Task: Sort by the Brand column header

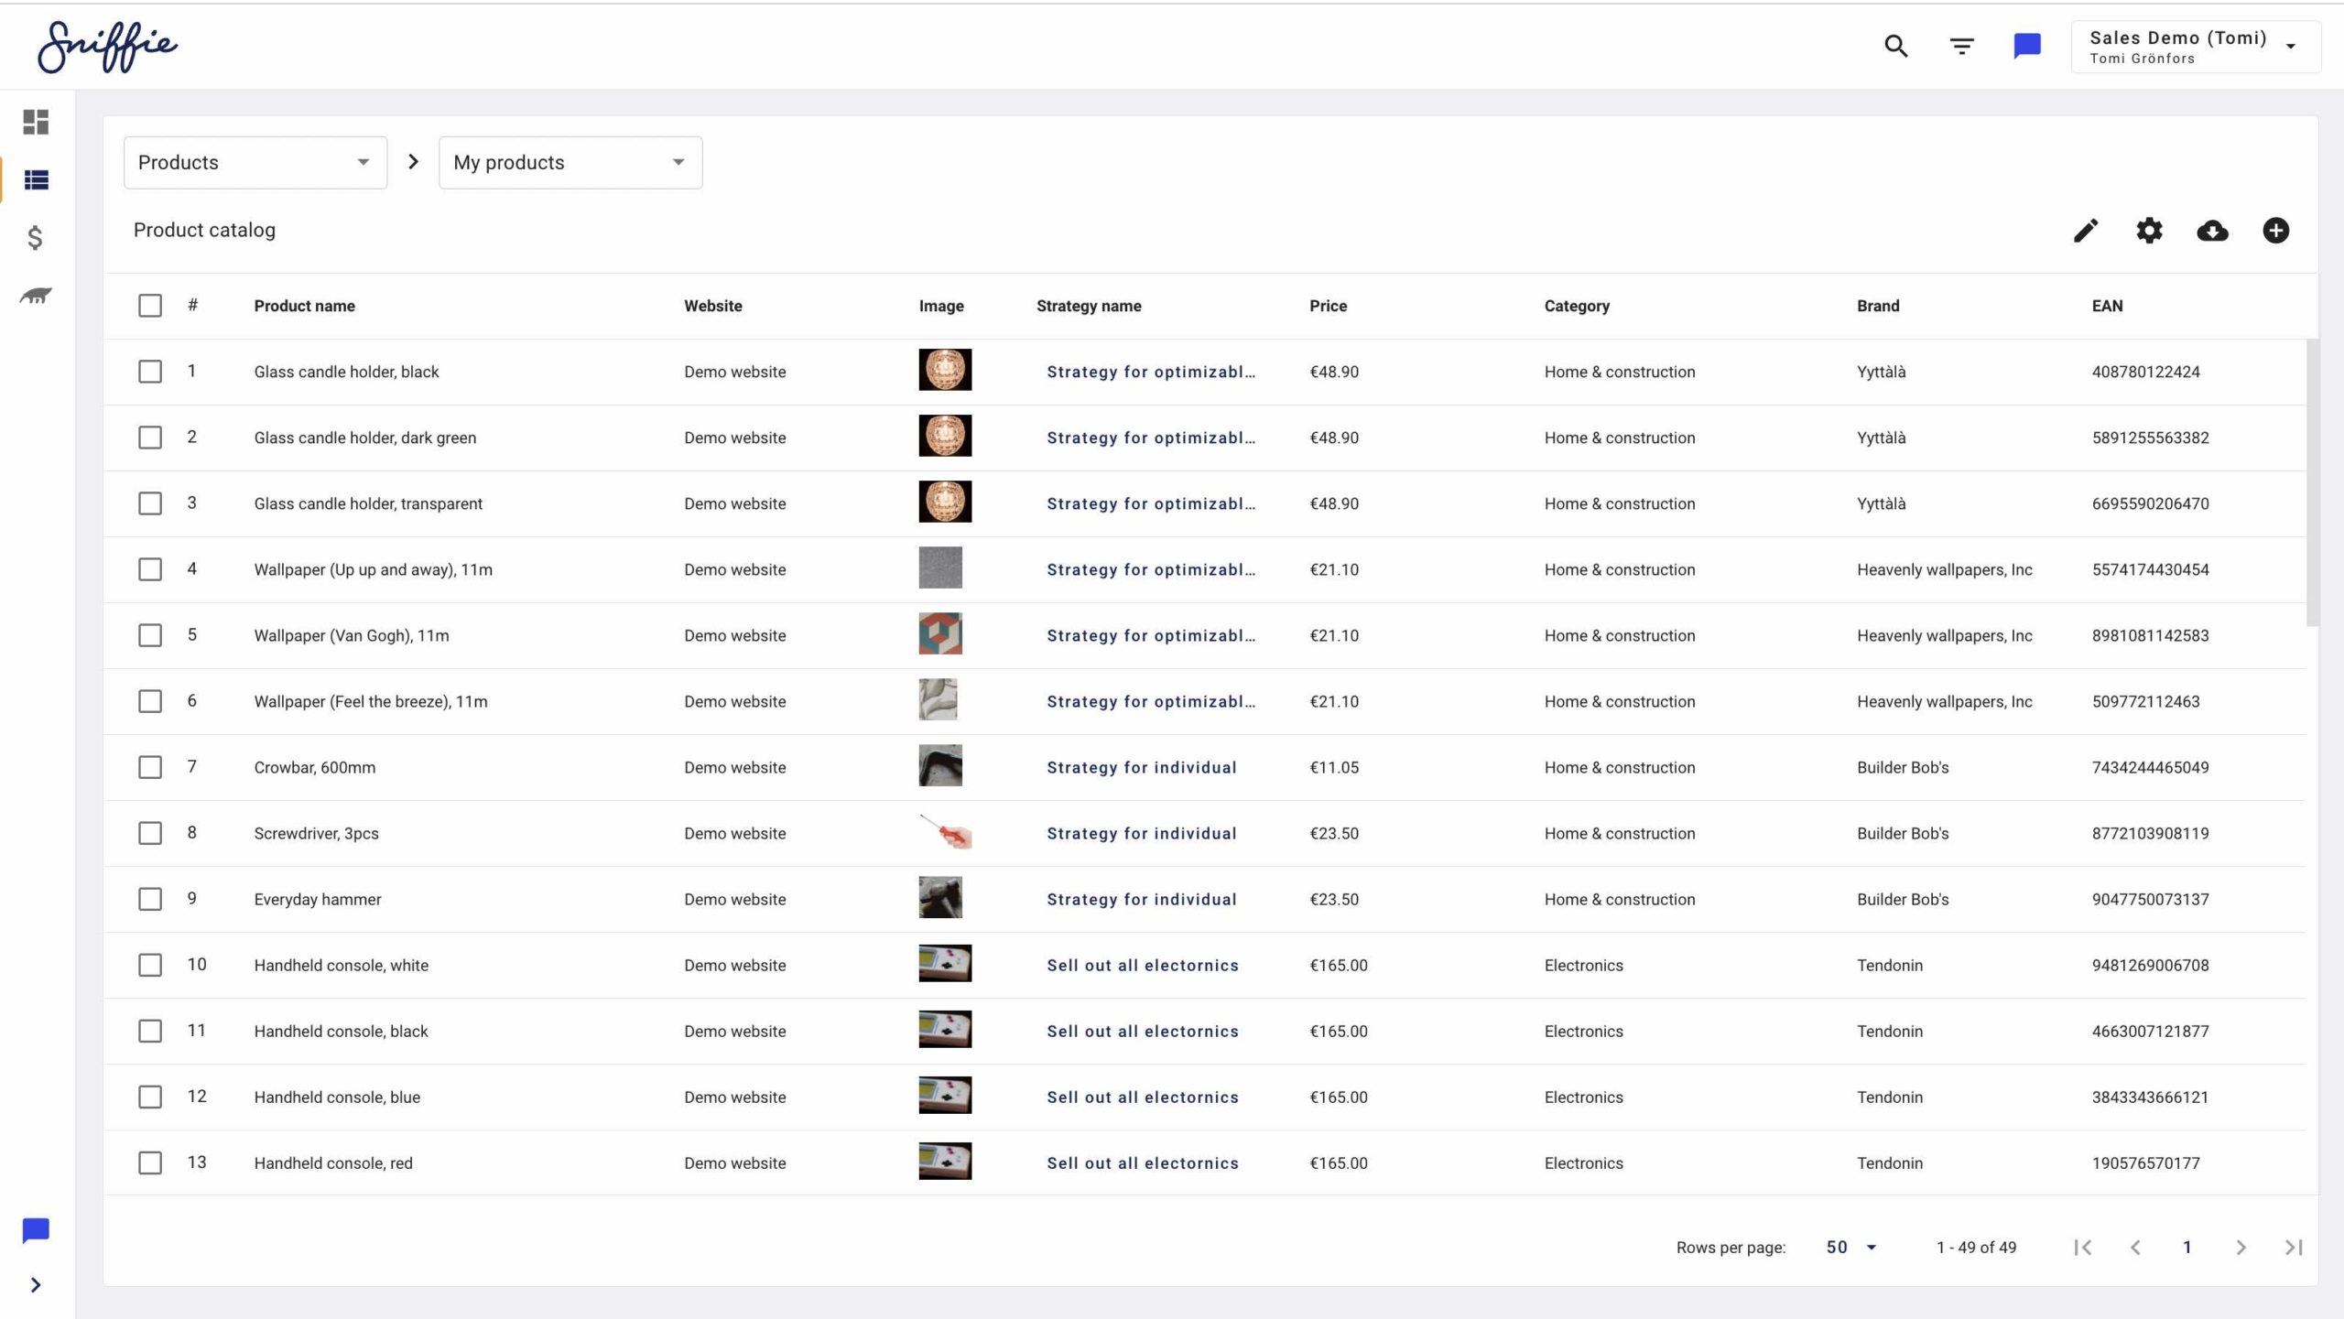Action: (x=1878, y=306)
